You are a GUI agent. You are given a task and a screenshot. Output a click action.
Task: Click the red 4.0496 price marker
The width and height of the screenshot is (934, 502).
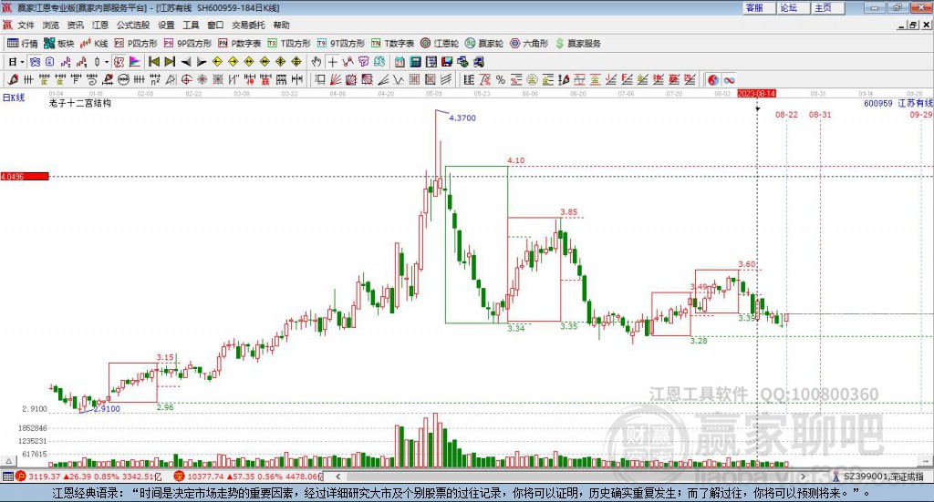point(25,176)
